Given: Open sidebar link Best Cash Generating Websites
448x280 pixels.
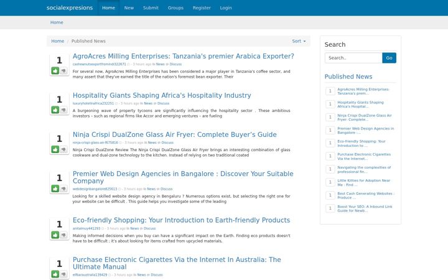Looking at the screenshot, I should [x=366, y=195].
